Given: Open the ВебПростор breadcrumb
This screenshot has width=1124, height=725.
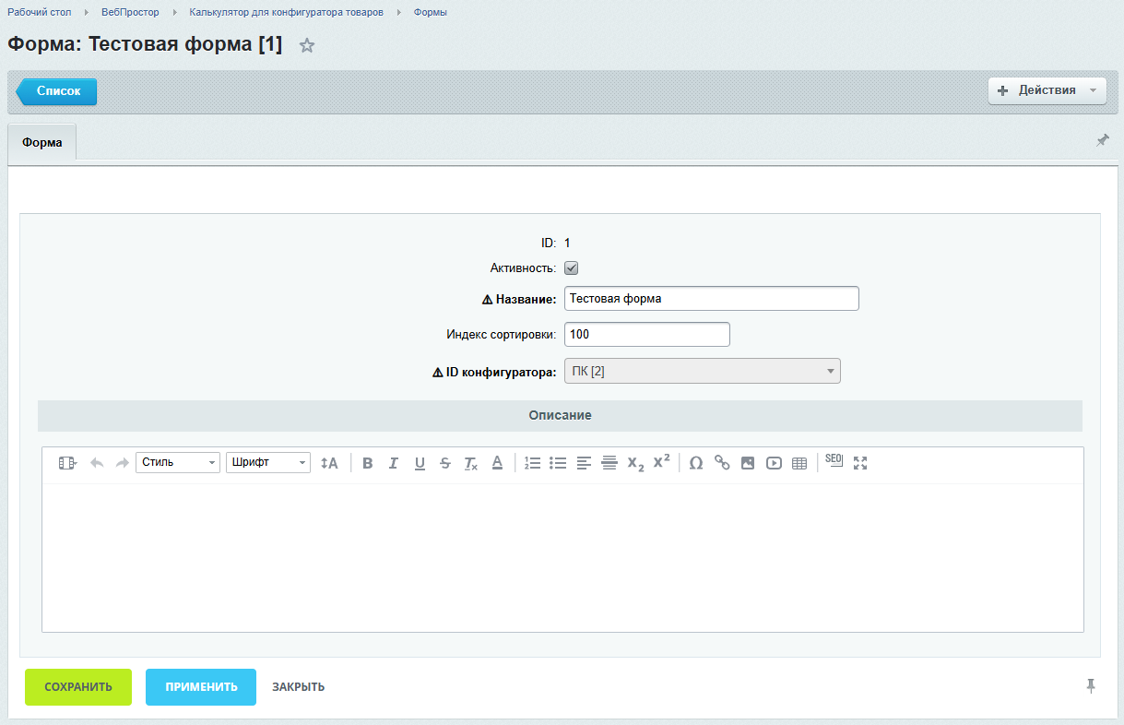Looking at the screenshot, I should click(130, 12).
